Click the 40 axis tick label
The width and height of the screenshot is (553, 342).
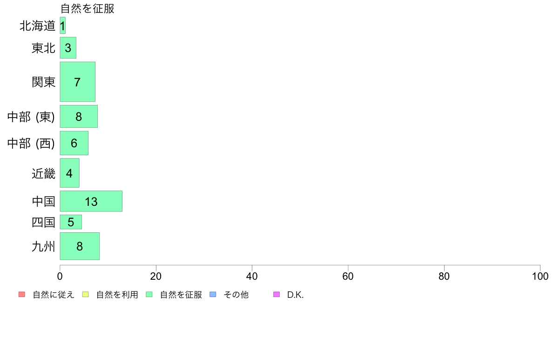252,276
